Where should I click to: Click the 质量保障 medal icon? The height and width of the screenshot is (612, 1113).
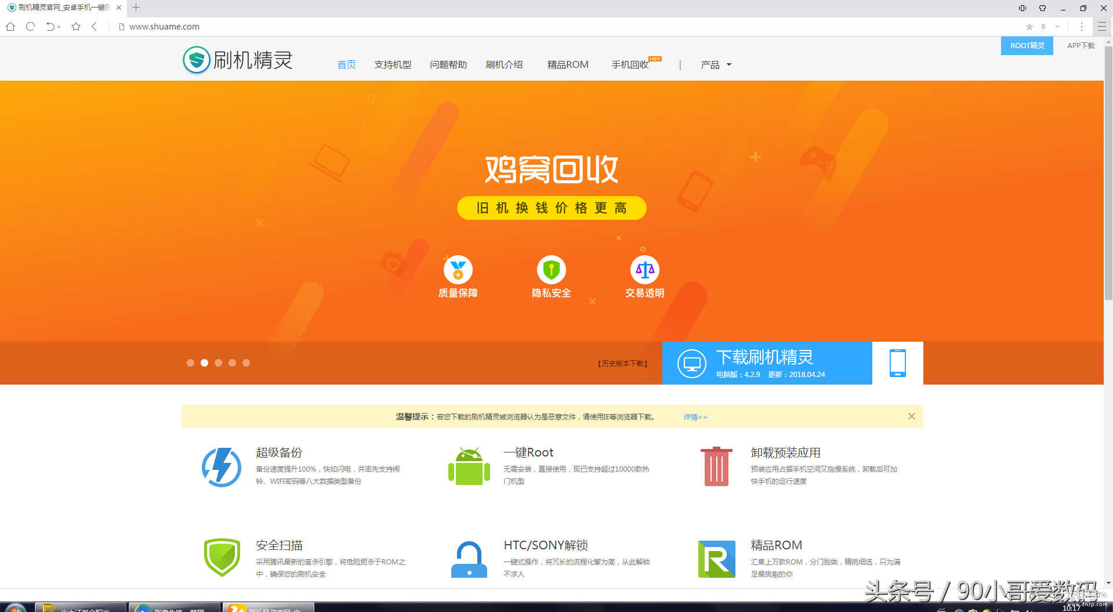[x=458, y=270]
